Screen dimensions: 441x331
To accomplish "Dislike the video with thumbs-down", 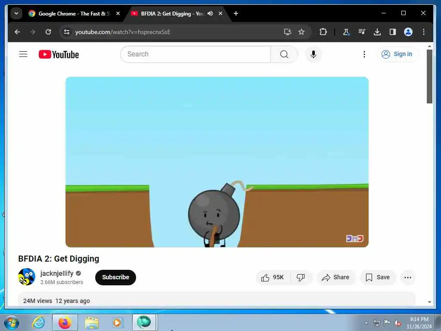I will pos(301,278).
